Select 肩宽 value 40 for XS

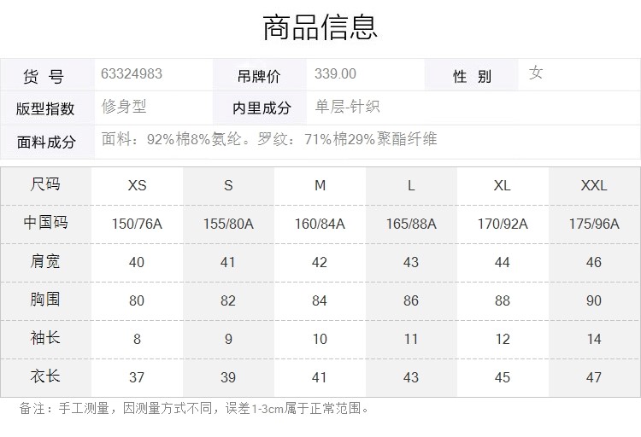click(x=137, y=262)
